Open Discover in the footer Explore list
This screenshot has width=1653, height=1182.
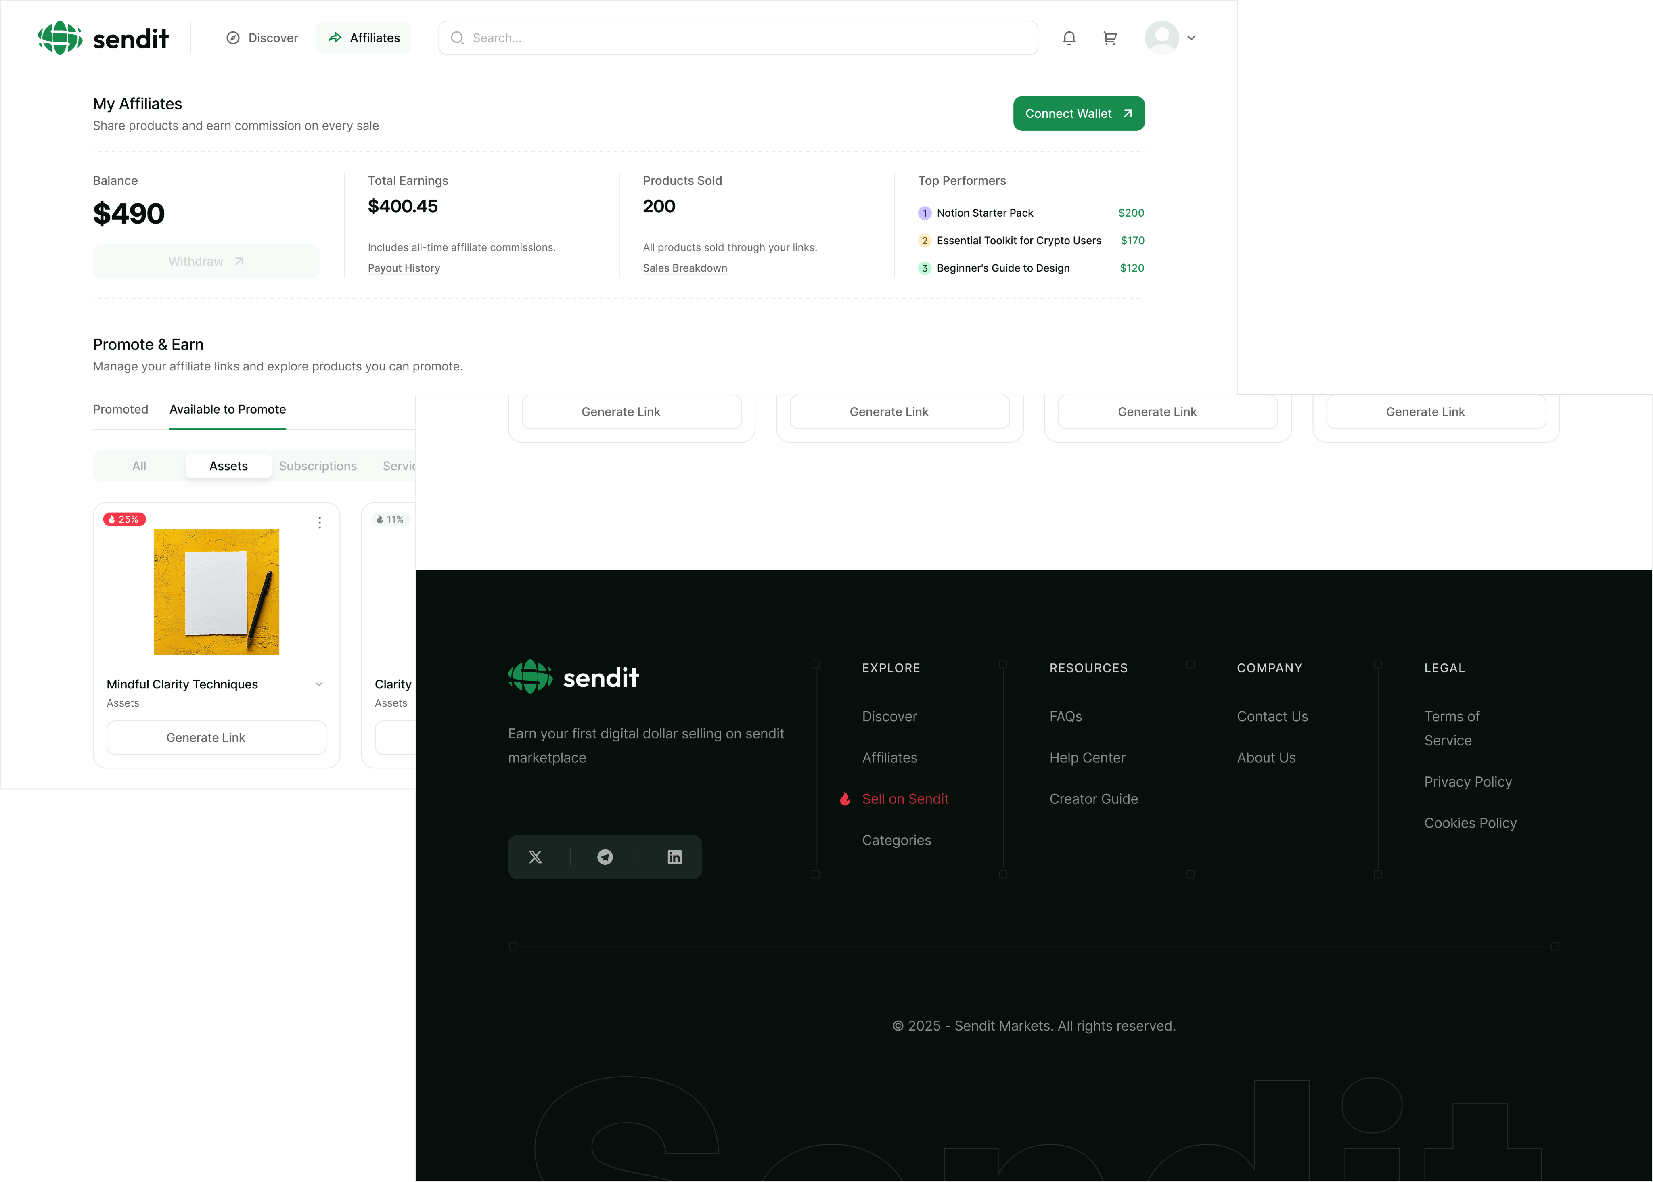(889, 716)
